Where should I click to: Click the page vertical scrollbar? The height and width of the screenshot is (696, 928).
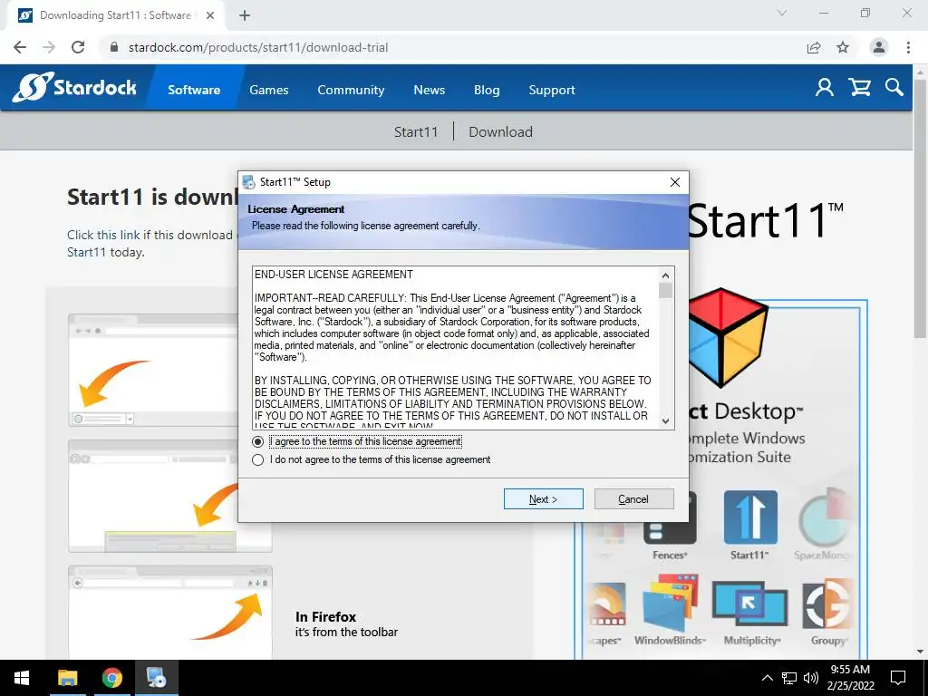[x=921, y=208]
